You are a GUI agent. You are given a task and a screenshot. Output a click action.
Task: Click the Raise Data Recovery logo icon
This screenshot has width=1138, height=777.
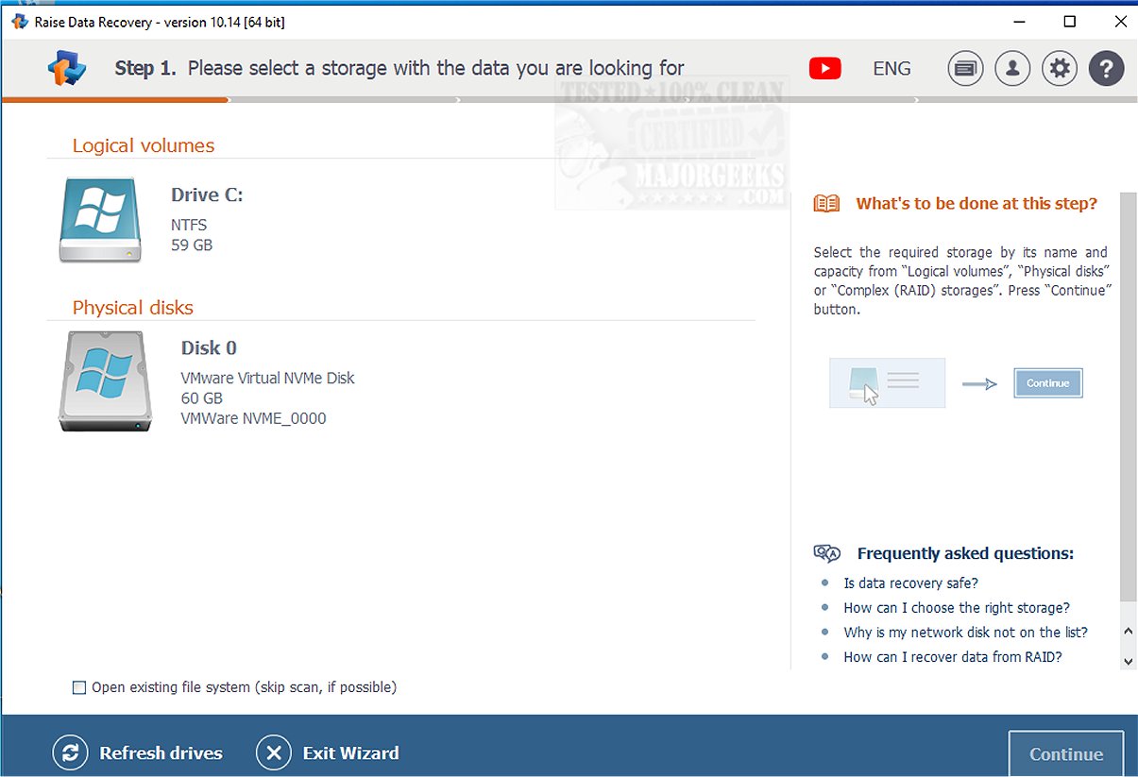pos(67,68)
